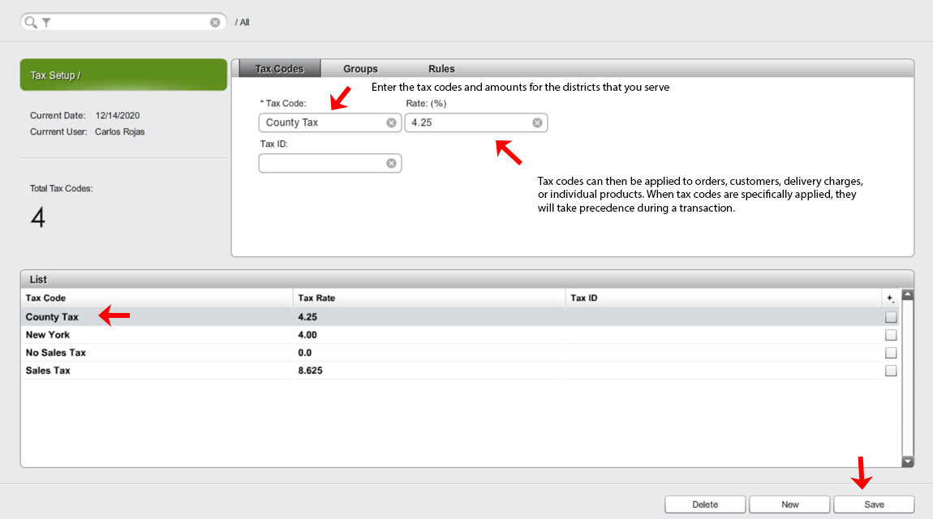The height and width of the screenshot is (519, 933).
Task: Check the No Sales Tax checkbox
Action: (x=891, y=353)
